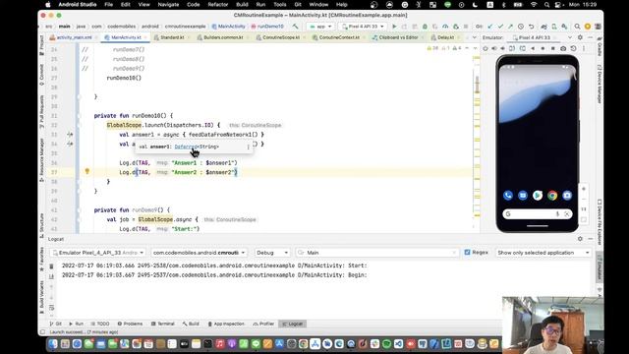Viewport: 629px width, 354px height.
Task: Open the Refactor menu
Action: point(218,4)
